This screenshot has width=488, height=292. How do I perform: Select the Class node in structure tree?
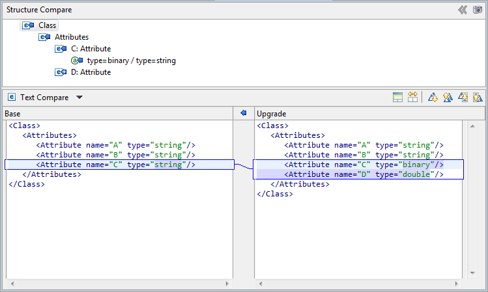pyautogui.click(x=47, y=25)
